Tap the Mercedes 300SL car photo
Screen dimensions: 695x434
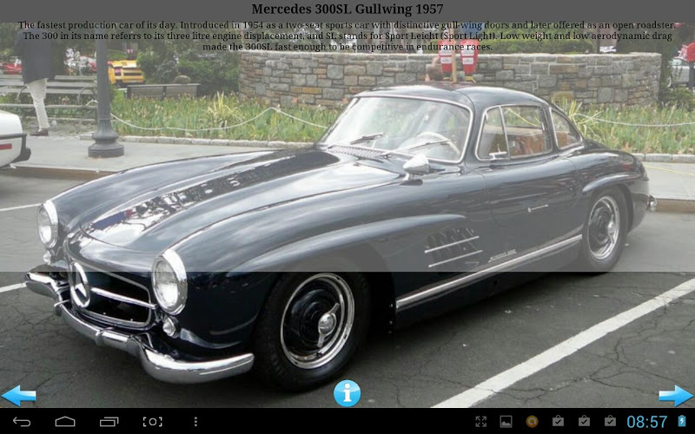[347, 215]
